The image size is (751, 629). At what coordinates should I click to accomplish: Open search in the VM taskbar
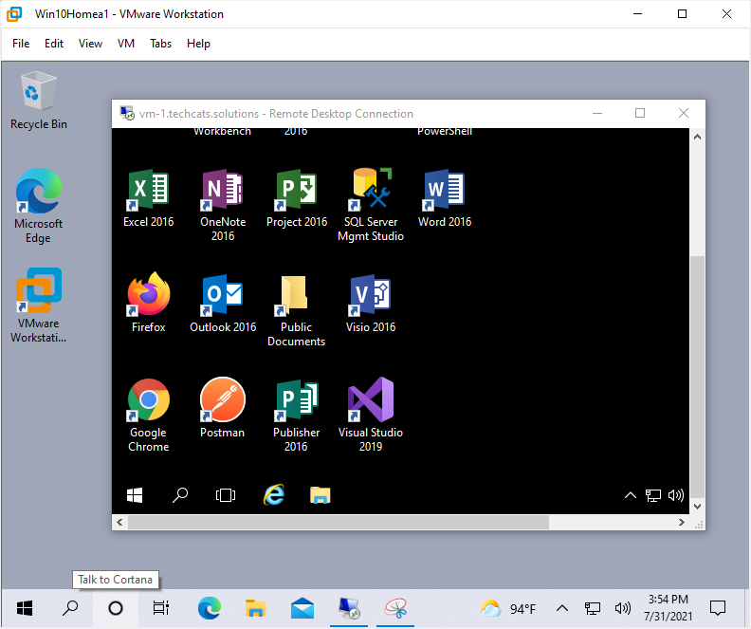point(70,608)
